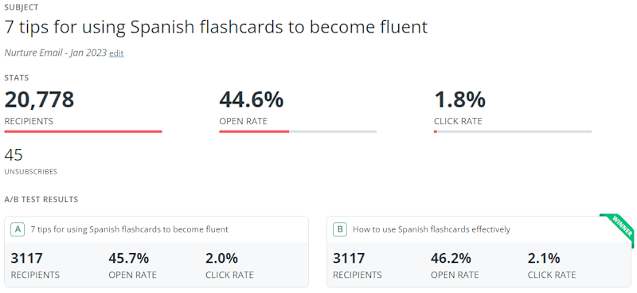This screenshot has width=637, height=293.
Task: Click the edit link beside Nurture Email
Action: coord(116,53)
